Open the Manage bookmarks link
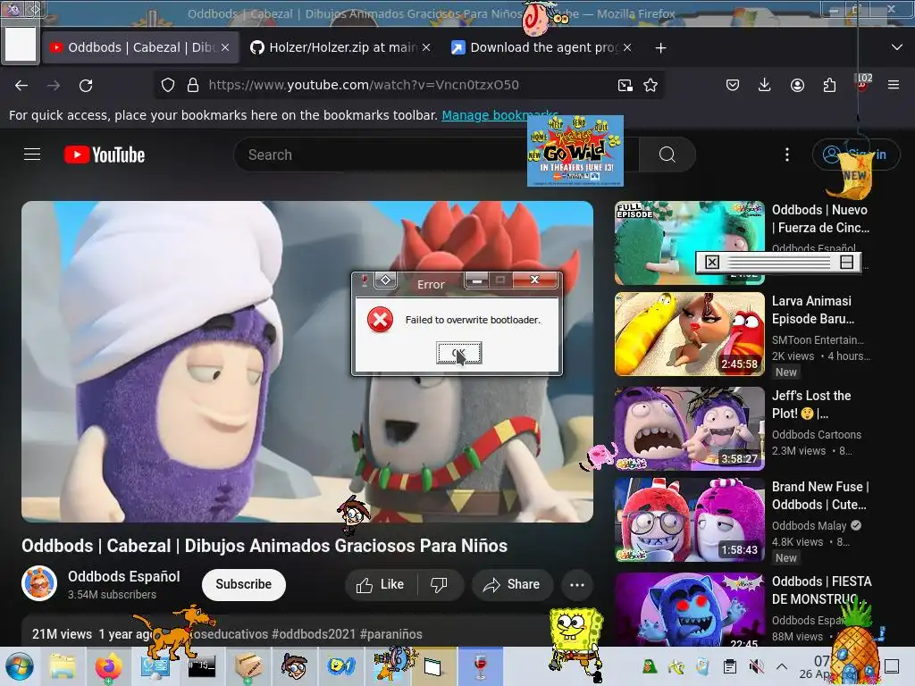The width and height of the screenshot is (915, 686). click(500, 115)
